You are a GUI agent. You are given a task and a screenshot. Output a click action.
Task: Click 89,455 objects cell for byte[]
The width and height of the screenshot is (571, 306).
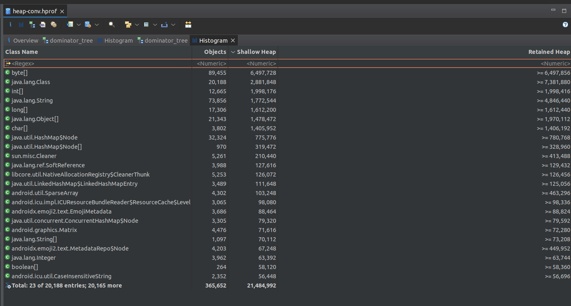(x=217, y=73)
